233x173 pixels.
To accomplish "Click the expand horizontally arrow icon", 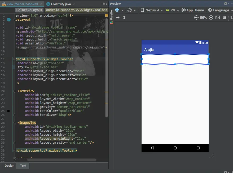I will pos(118,17).
